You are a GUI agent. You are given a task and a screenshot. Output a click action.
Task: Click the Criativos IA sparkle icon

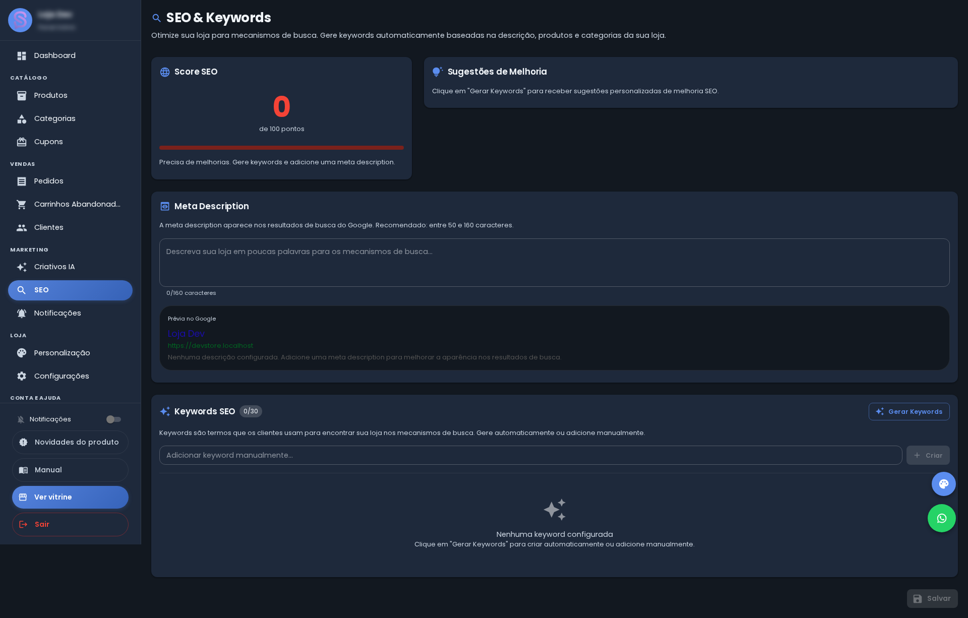[x=22, y=267]
